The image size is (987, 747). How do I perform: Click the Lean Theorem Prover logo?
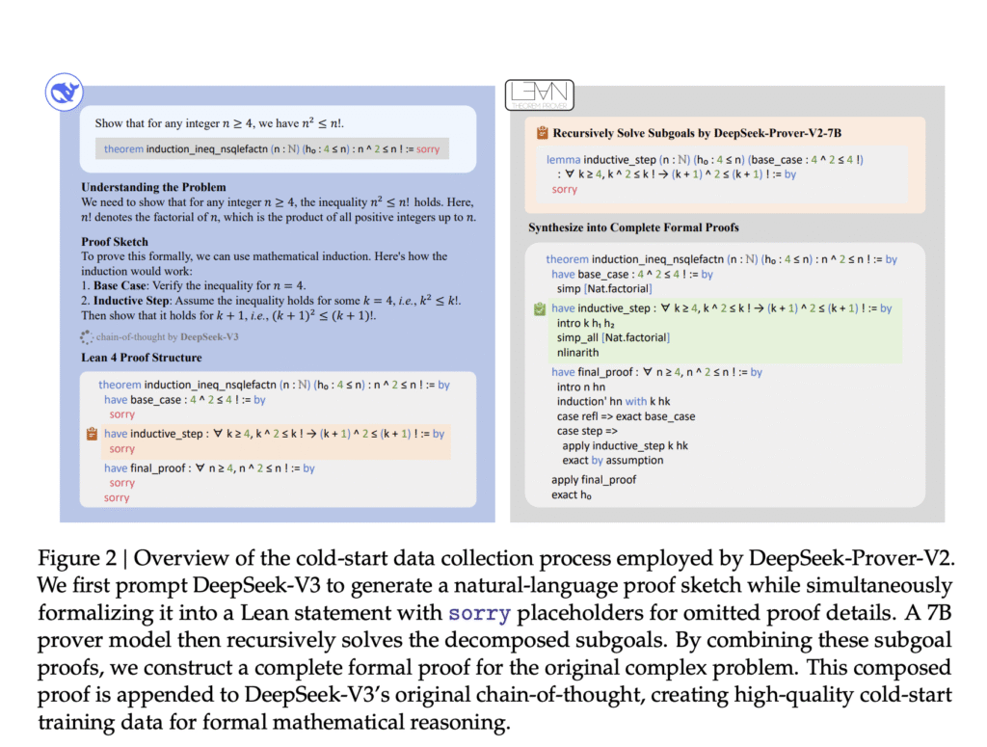coord(541,95)
